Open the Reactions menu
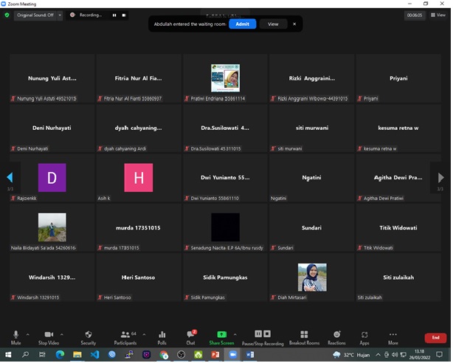453x363 pixels. pyautogui.click(x=336, y=336)
